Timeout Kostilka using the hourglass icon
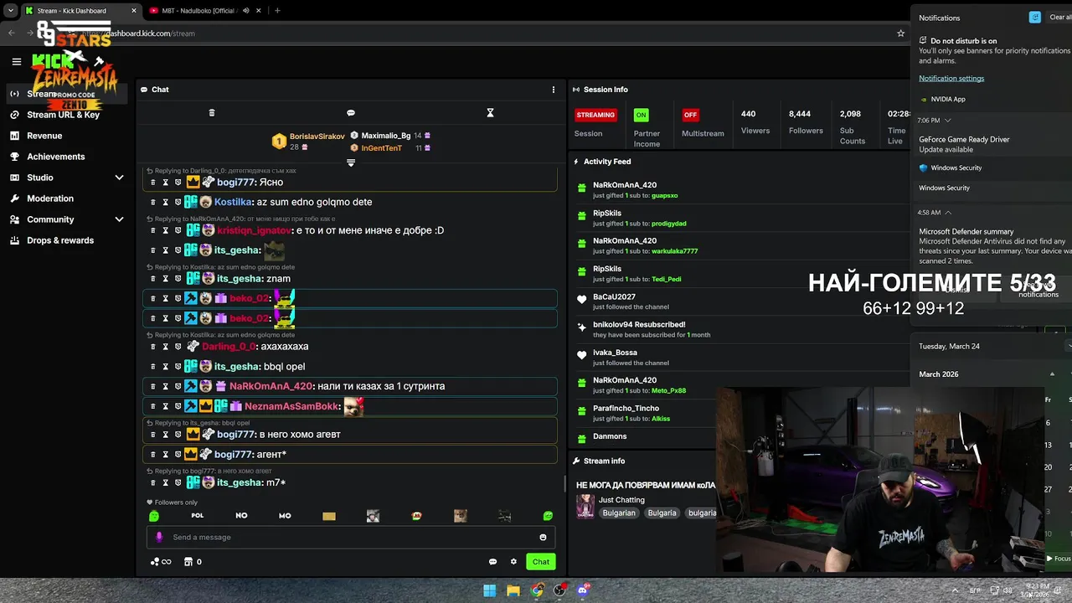 coord(165,202)
